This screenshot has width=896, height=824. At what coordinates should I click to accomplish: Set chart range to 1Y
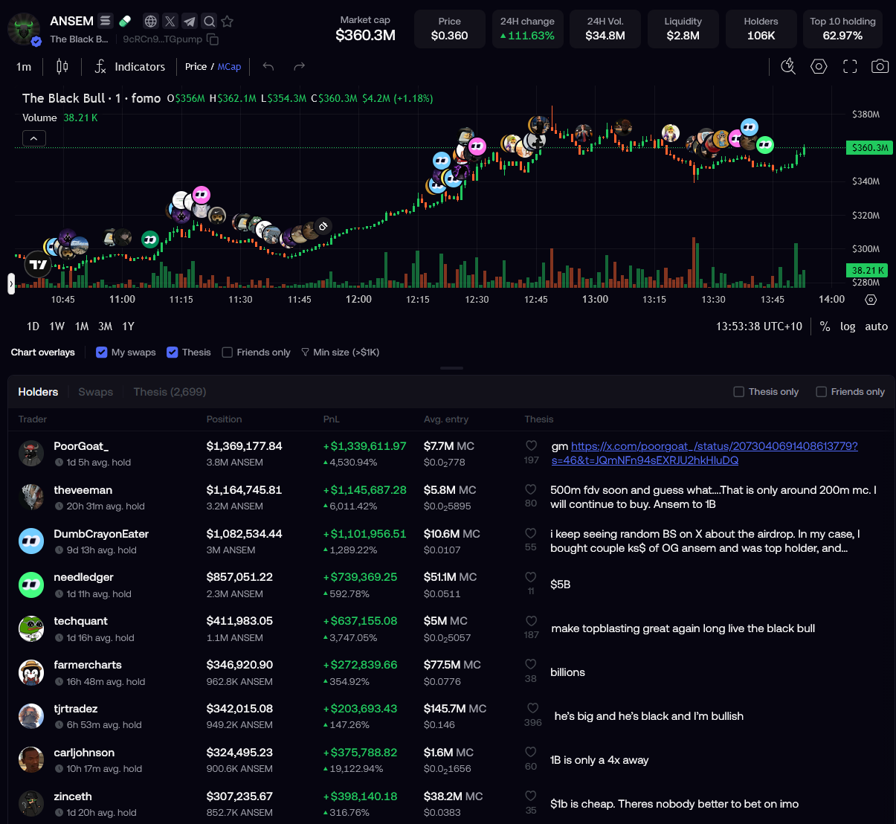click(x=128, y=326)
